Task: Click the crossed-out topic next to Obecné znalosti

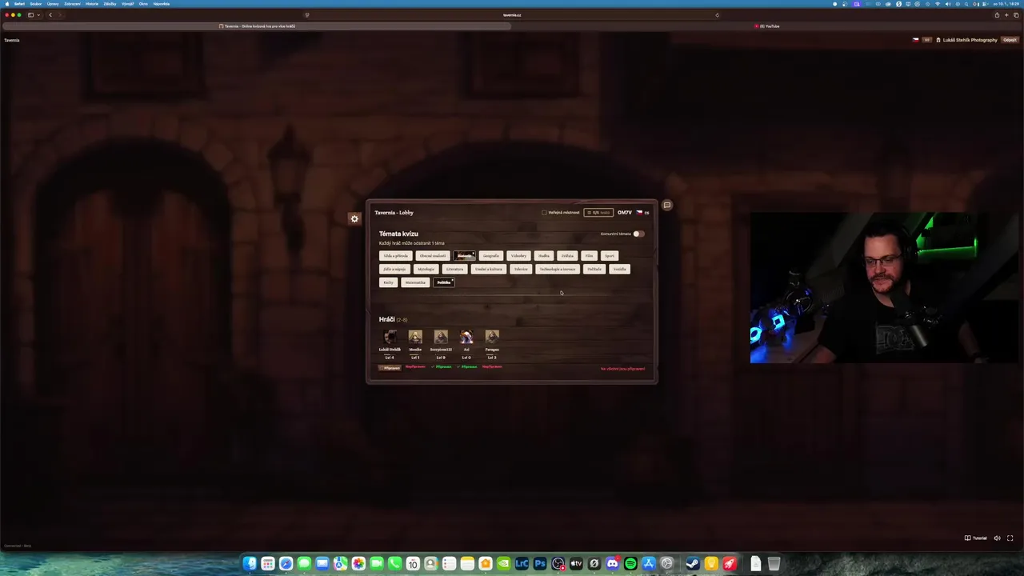Action: tap(465, 256)
